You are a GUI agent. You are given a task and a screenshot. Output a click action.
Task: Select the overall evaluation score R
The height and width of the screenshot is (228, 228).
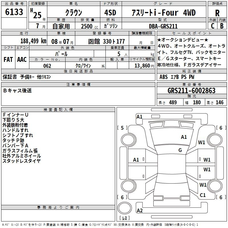click(217, 13)
